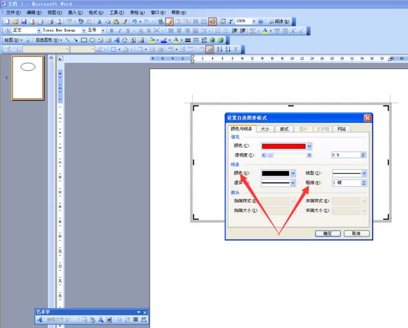This screenshot has height=328, width=408.
Task: Click Insert WordArt icon on the 艺术字 toolbar
Action: point(39,320)
